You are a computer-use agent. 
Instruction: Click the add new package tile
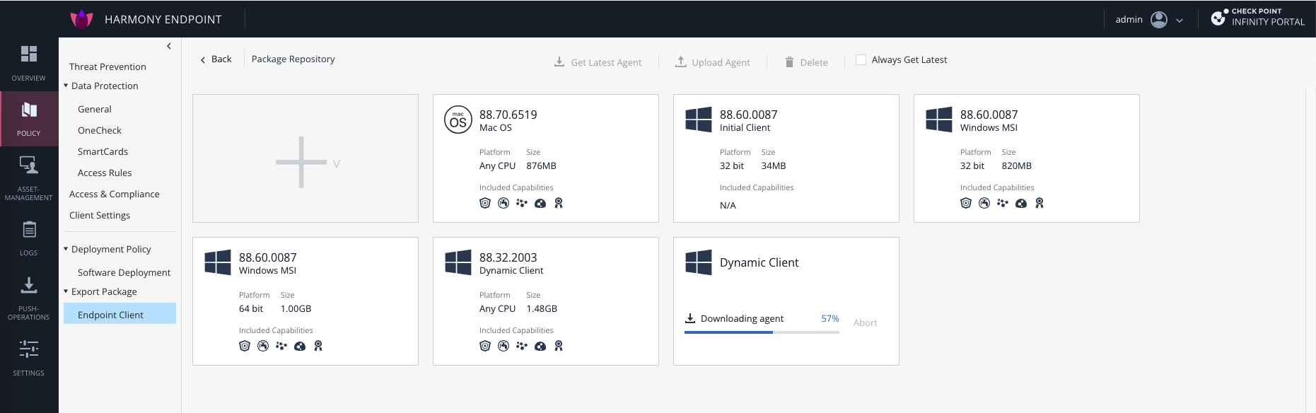(305, 159)
